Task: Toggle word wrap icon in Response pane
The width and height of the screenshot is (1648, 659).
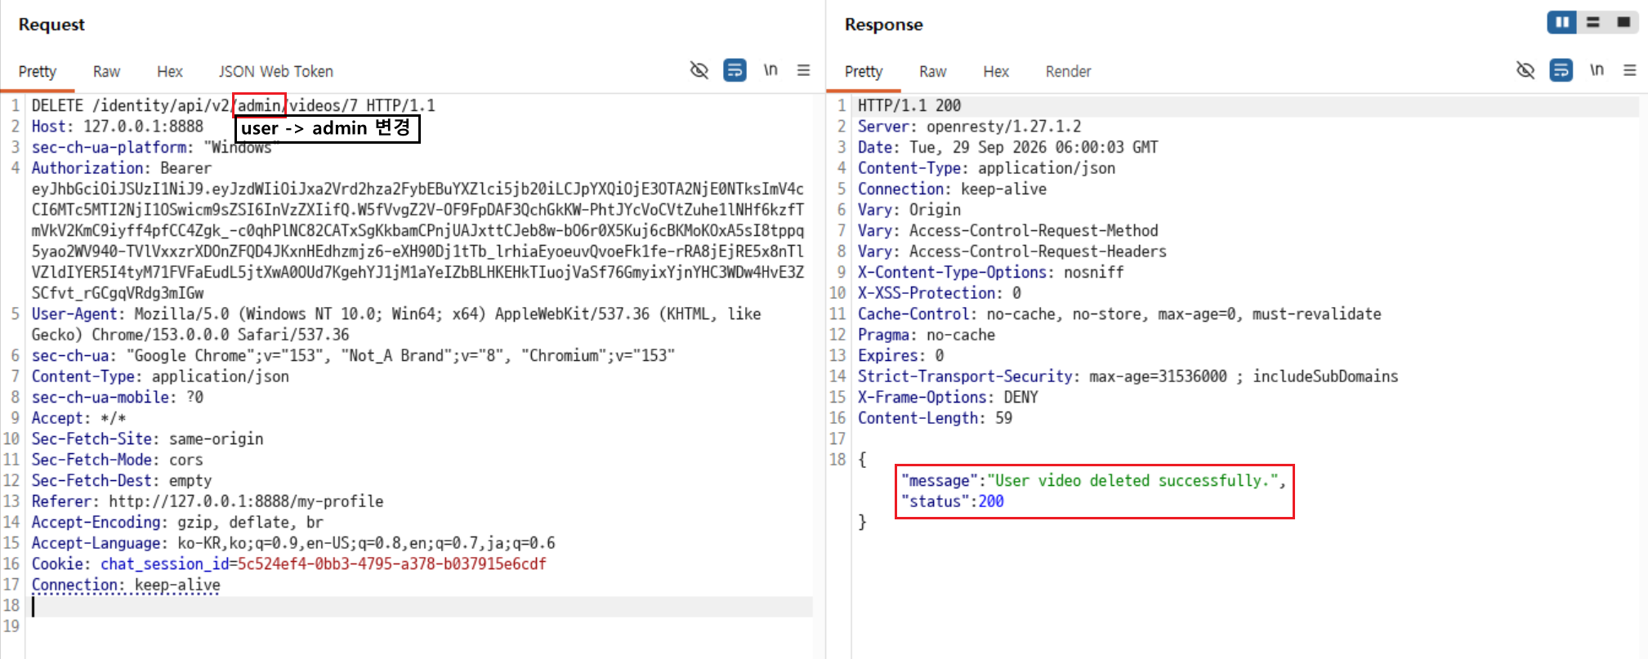Action: 1561,70
